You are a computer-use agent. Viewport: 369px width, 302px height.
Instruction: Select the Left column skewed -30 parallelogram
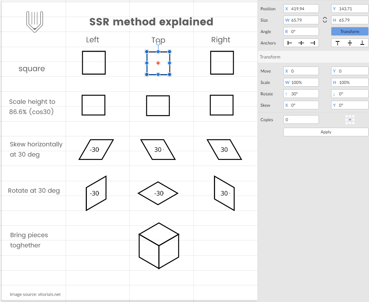click(x=96, y=149)
